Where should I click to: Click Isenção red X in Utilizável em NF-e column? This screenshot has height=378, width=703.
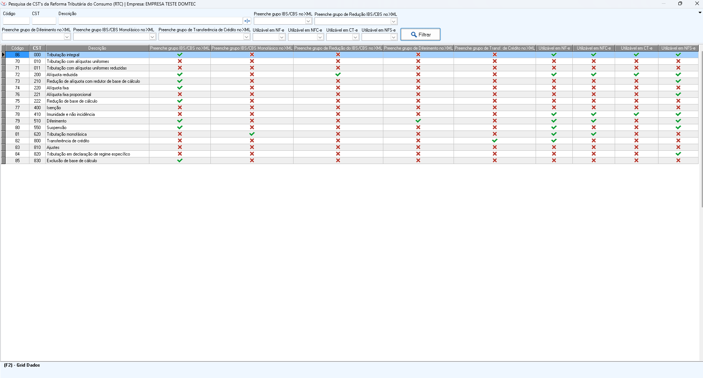coord(554,108)
